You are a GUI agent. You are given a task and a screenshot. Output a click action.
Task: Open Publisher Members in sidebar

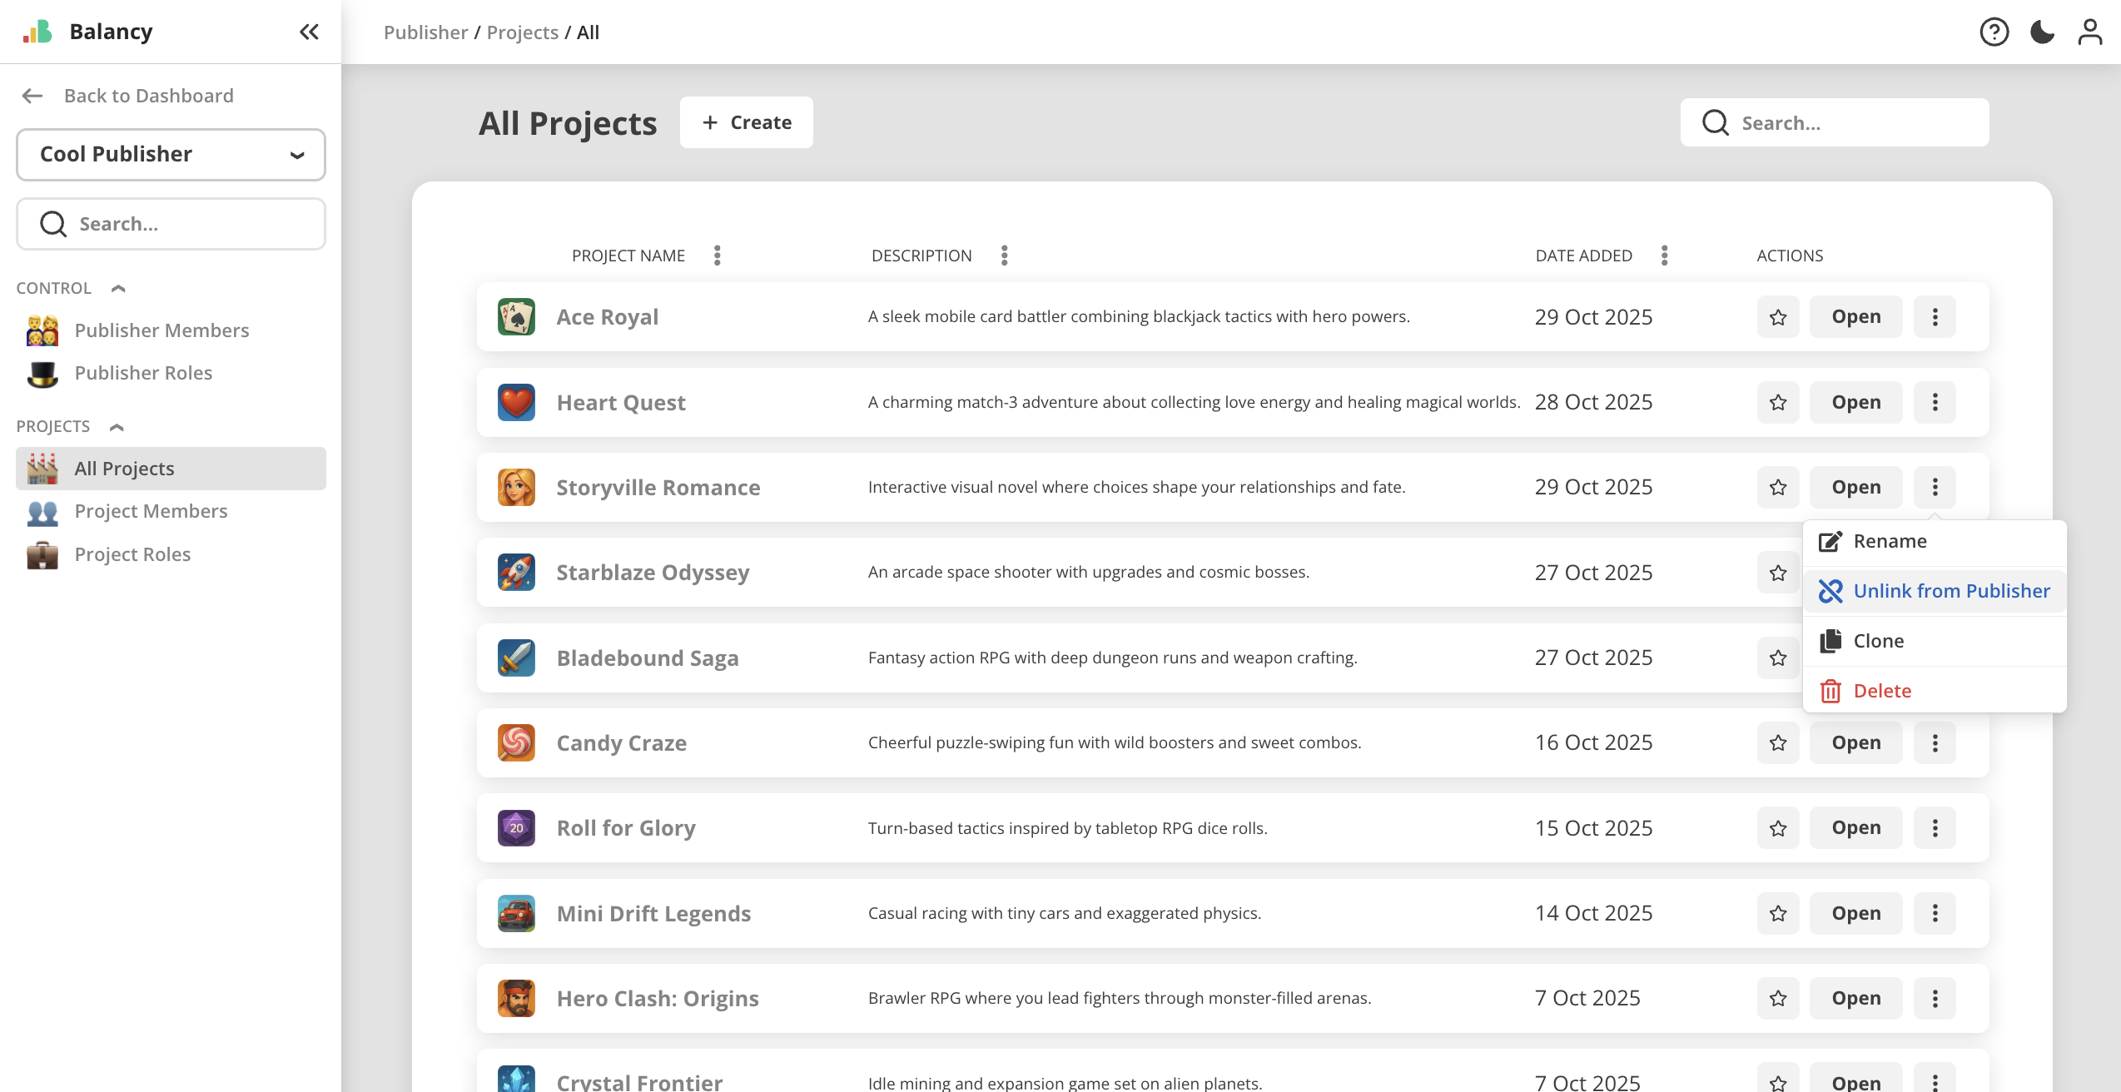point(161,330)
